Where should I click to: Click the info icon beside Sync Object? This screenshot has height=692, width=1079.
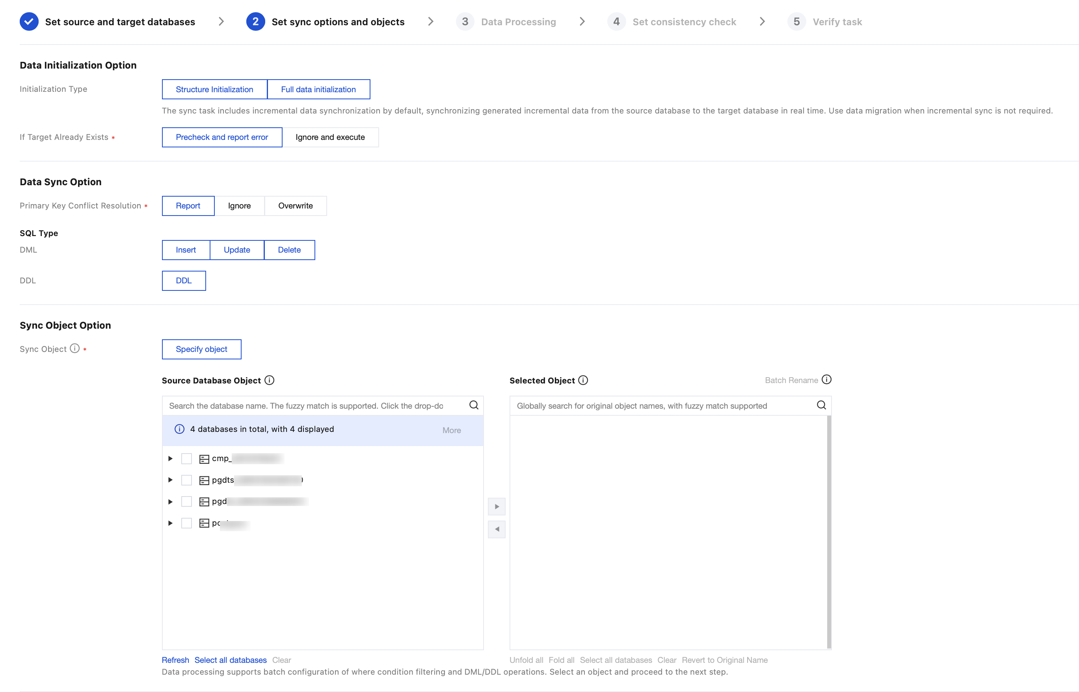(x=74, y=348)
